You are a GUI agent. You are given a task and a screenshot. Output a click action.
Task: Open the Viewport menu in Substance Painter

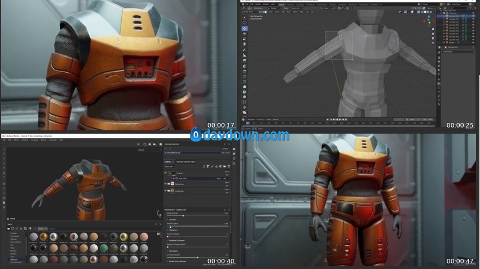(34, 140)
